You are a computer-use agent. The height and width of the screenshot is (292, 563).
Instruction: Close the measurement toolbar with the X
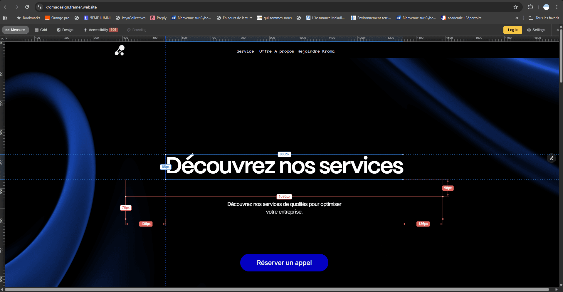558,30
